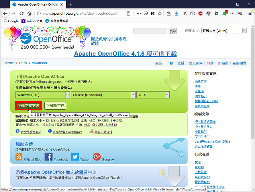Open first link under release info heading
Screen dimensions: 255x192
click(201, 81)
